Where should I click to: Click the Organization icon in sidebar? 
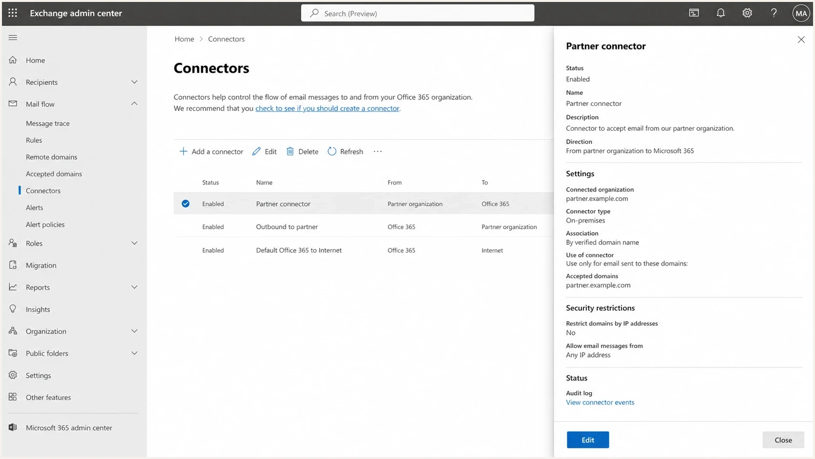tap(13, 331)
